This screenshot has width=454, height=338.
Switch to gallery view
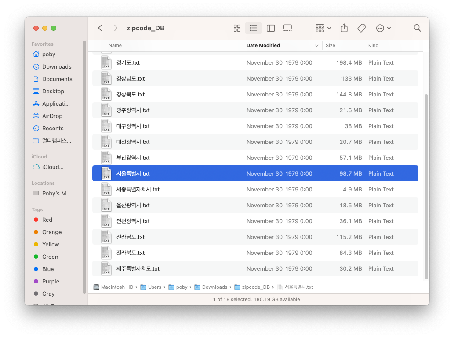(x=287, y=28)
